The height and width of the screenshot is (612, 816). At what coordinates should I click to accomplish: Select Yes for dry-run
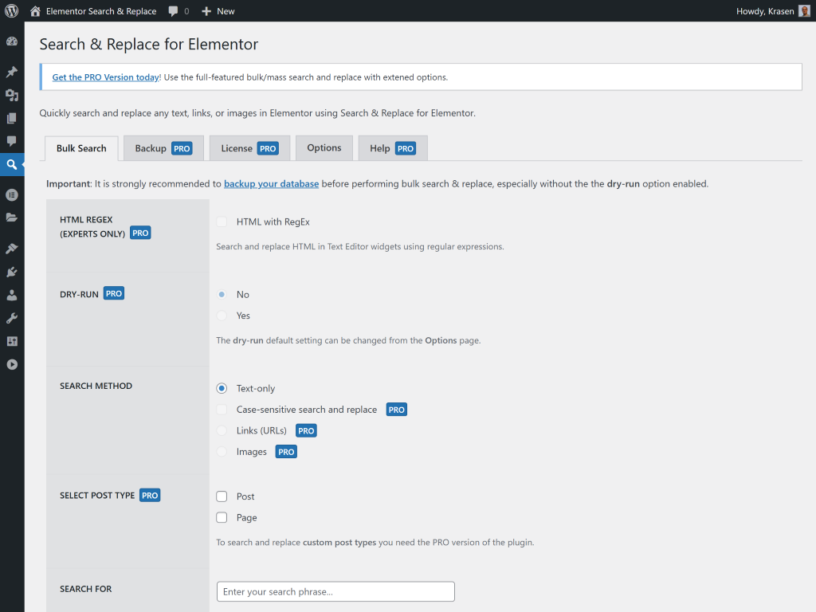[222, 316]
